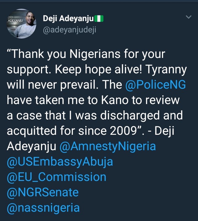Click the Nigerian flag emoji beside the name
Screen dimensions: 198x221
(x=99, y=19)
